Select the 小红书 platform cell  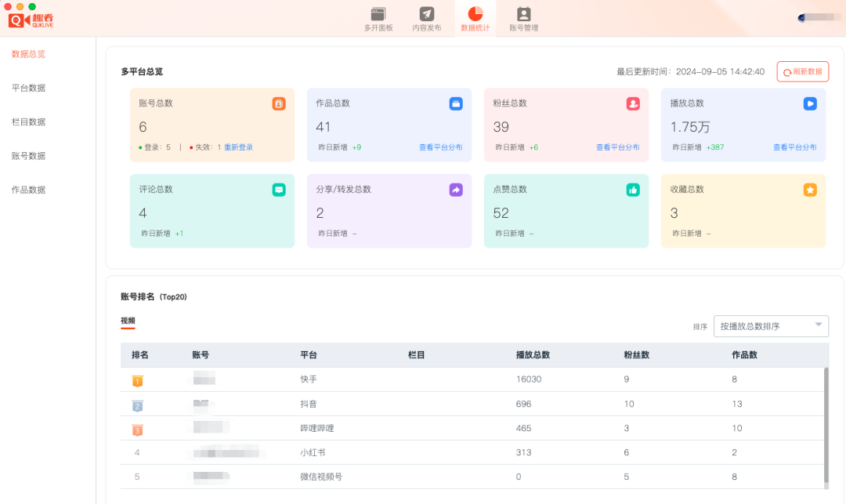coord(313,452)
